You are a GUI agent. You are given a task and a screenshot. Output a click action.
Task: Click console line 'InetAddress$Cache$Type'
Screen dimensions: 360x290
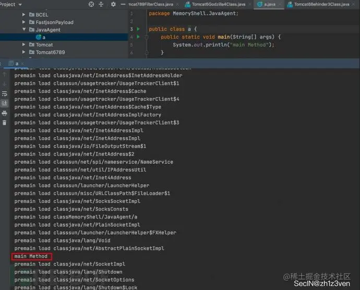[x=88, y=107]
